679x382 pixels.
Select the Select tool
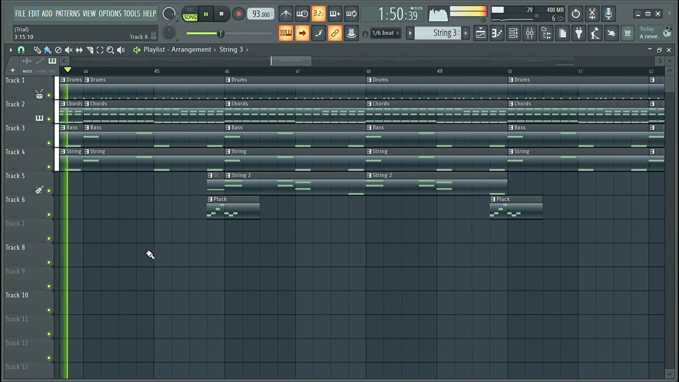[100, 50]
